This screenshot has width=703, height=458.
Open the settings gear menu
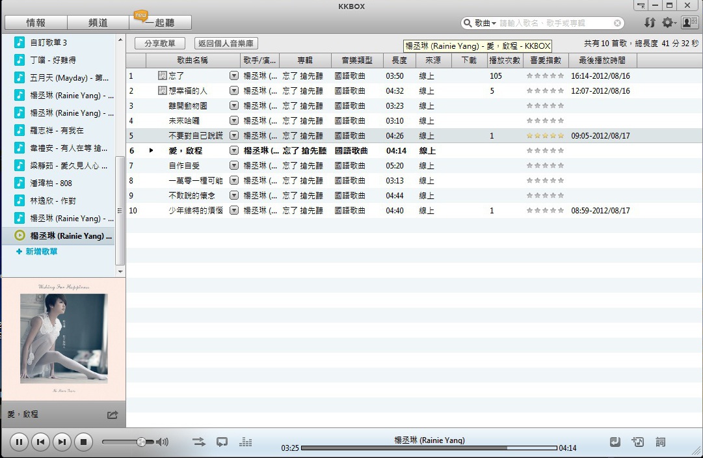click(x=669, y=22)
